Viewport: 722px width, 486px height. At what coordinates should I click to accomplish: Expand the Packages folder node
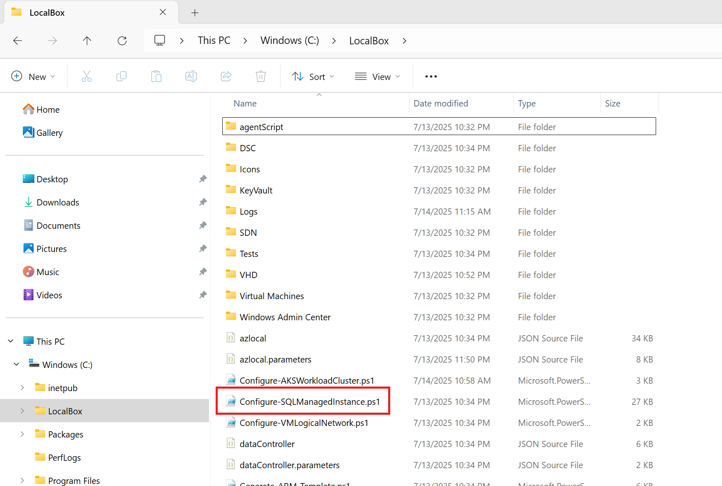point(22,434)
